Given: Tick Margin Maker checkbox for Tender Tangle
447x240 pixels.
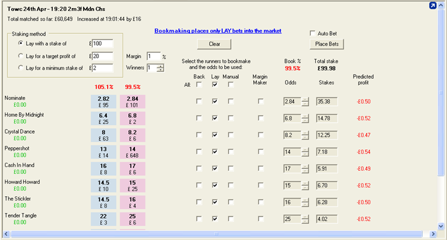Looking at the screenshot, I should [261, 218].
